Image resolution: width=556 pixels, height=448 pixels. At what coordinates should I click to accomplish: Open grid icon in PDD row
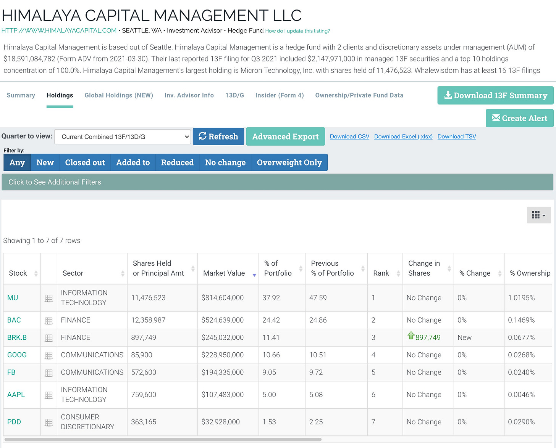tap(48, 422)
